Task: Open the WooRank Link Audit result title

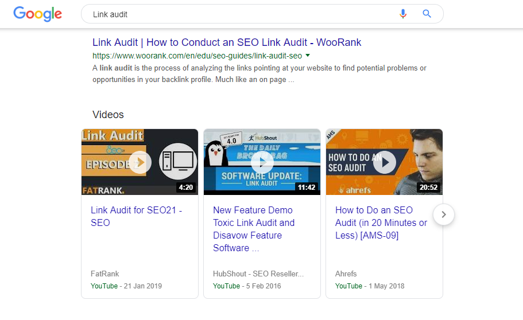Action: (x=226, y=42)
